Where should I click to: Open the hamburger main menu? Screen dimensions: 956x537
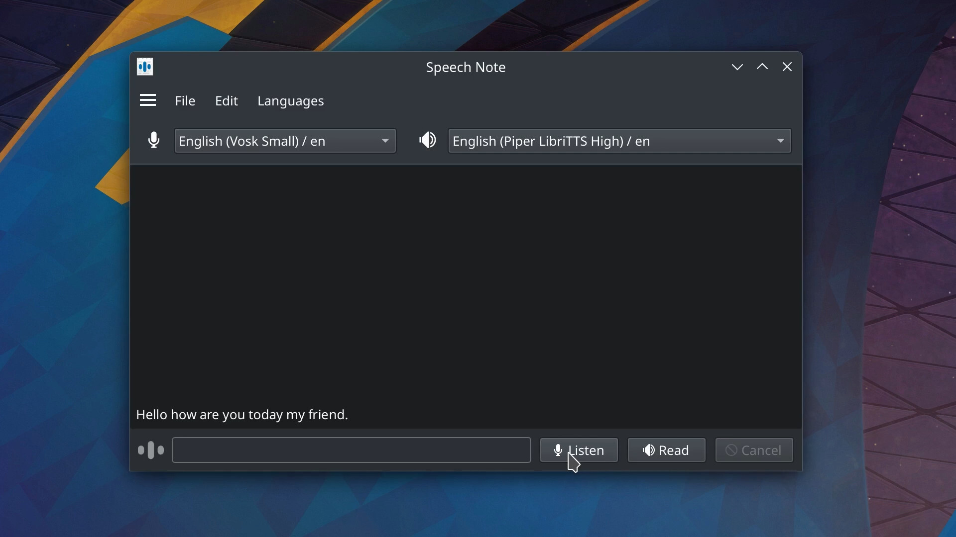[147, 100]
